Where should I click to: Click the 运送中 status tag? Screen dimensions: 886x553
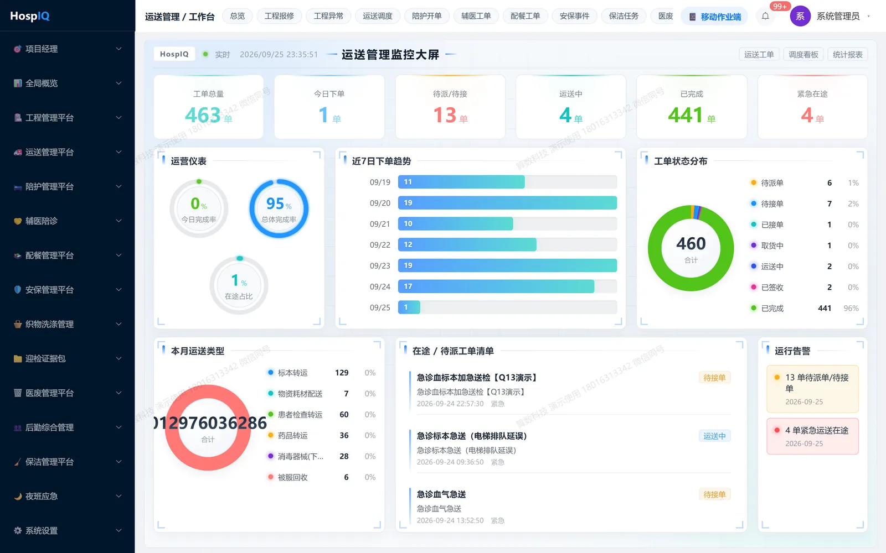[x=714, y=436]
